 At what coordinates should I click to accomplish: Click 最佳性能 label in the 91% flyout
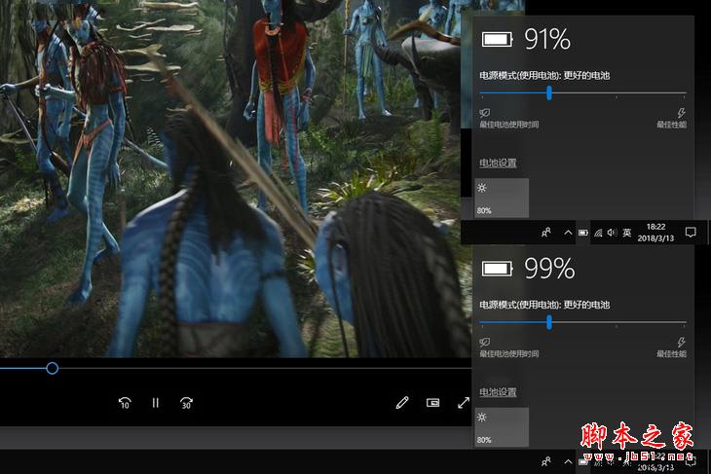click(671, 125)
